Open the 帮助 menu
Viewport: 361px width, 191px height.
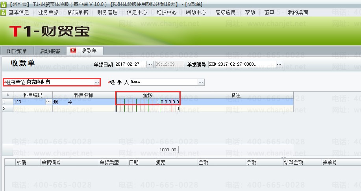pos(250,13)
